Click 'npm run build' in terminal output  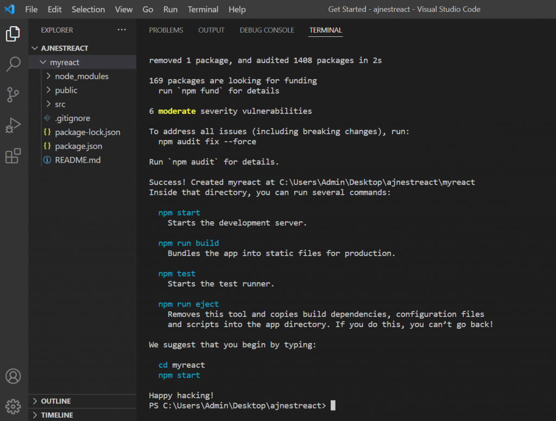[188, 243]
